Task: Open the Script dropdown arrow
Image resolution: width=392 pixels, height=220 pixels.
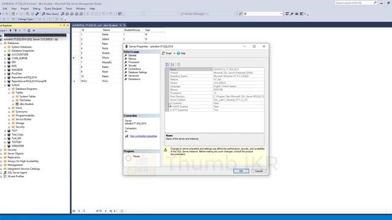Action: click(174, 53)
